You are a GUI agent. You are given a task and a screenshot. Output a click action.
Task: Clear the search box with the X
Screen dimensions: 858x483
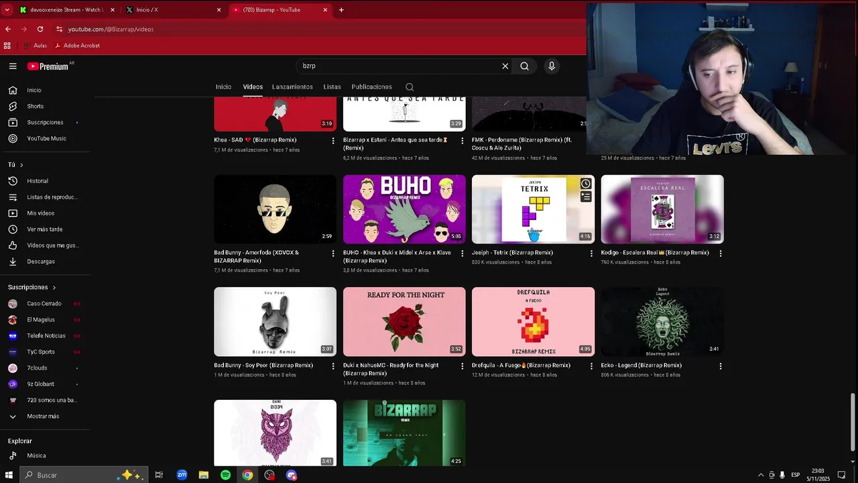[x=505, y=66]
